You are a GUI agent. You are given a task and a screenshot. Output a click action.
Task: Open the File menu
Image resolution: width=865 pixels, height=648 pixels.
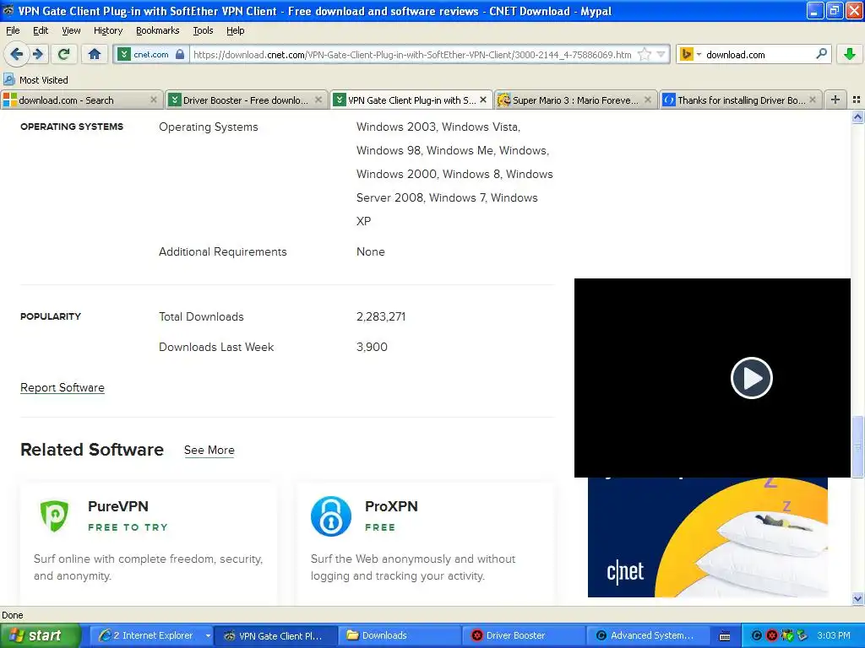point(13,30)
